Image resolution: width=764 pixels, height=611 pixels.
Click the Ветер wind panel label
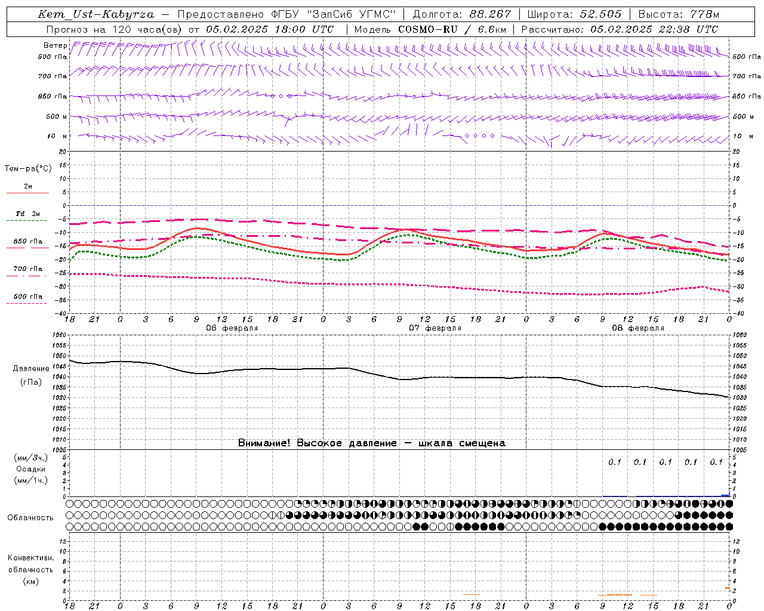coord(56,45)
